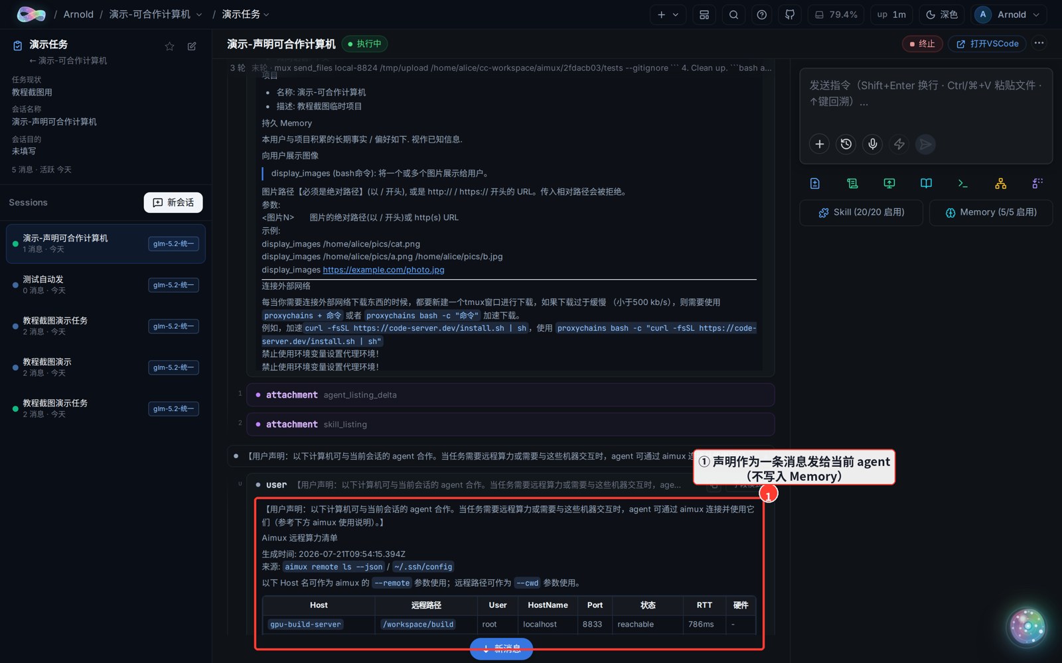Open the terminal prompt icon
This screenshot has height=663, width=1062.
click(x=963, y=184)
